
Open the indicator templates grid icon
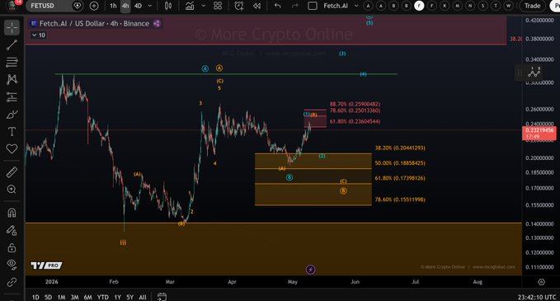[x=218, y=6]
